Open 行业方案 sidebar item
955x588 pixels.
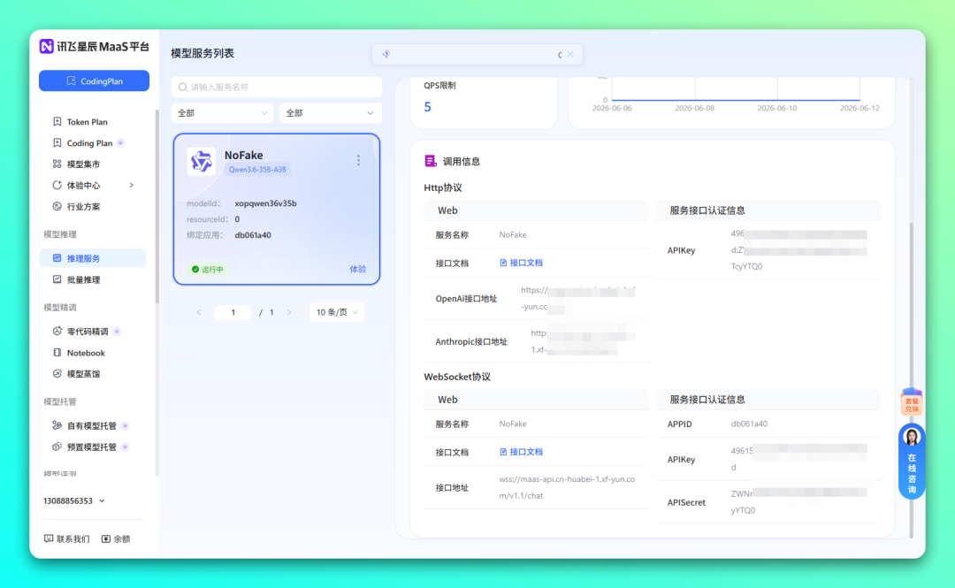tap(83, 207)
